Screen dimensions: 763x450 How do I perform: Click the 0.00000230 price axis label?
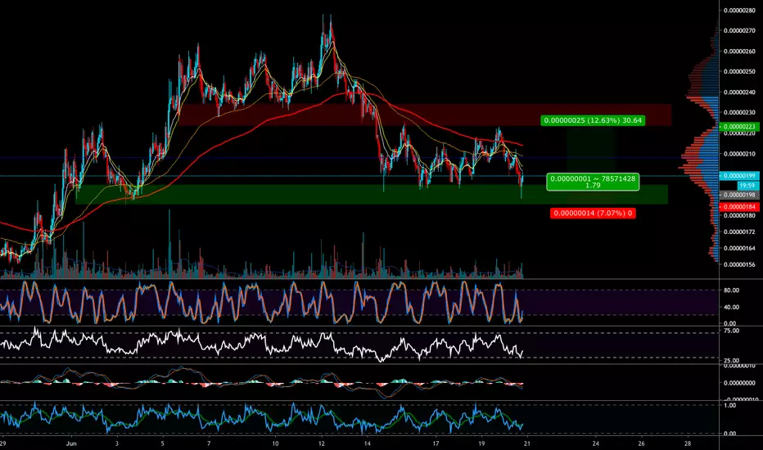(739, 112)
